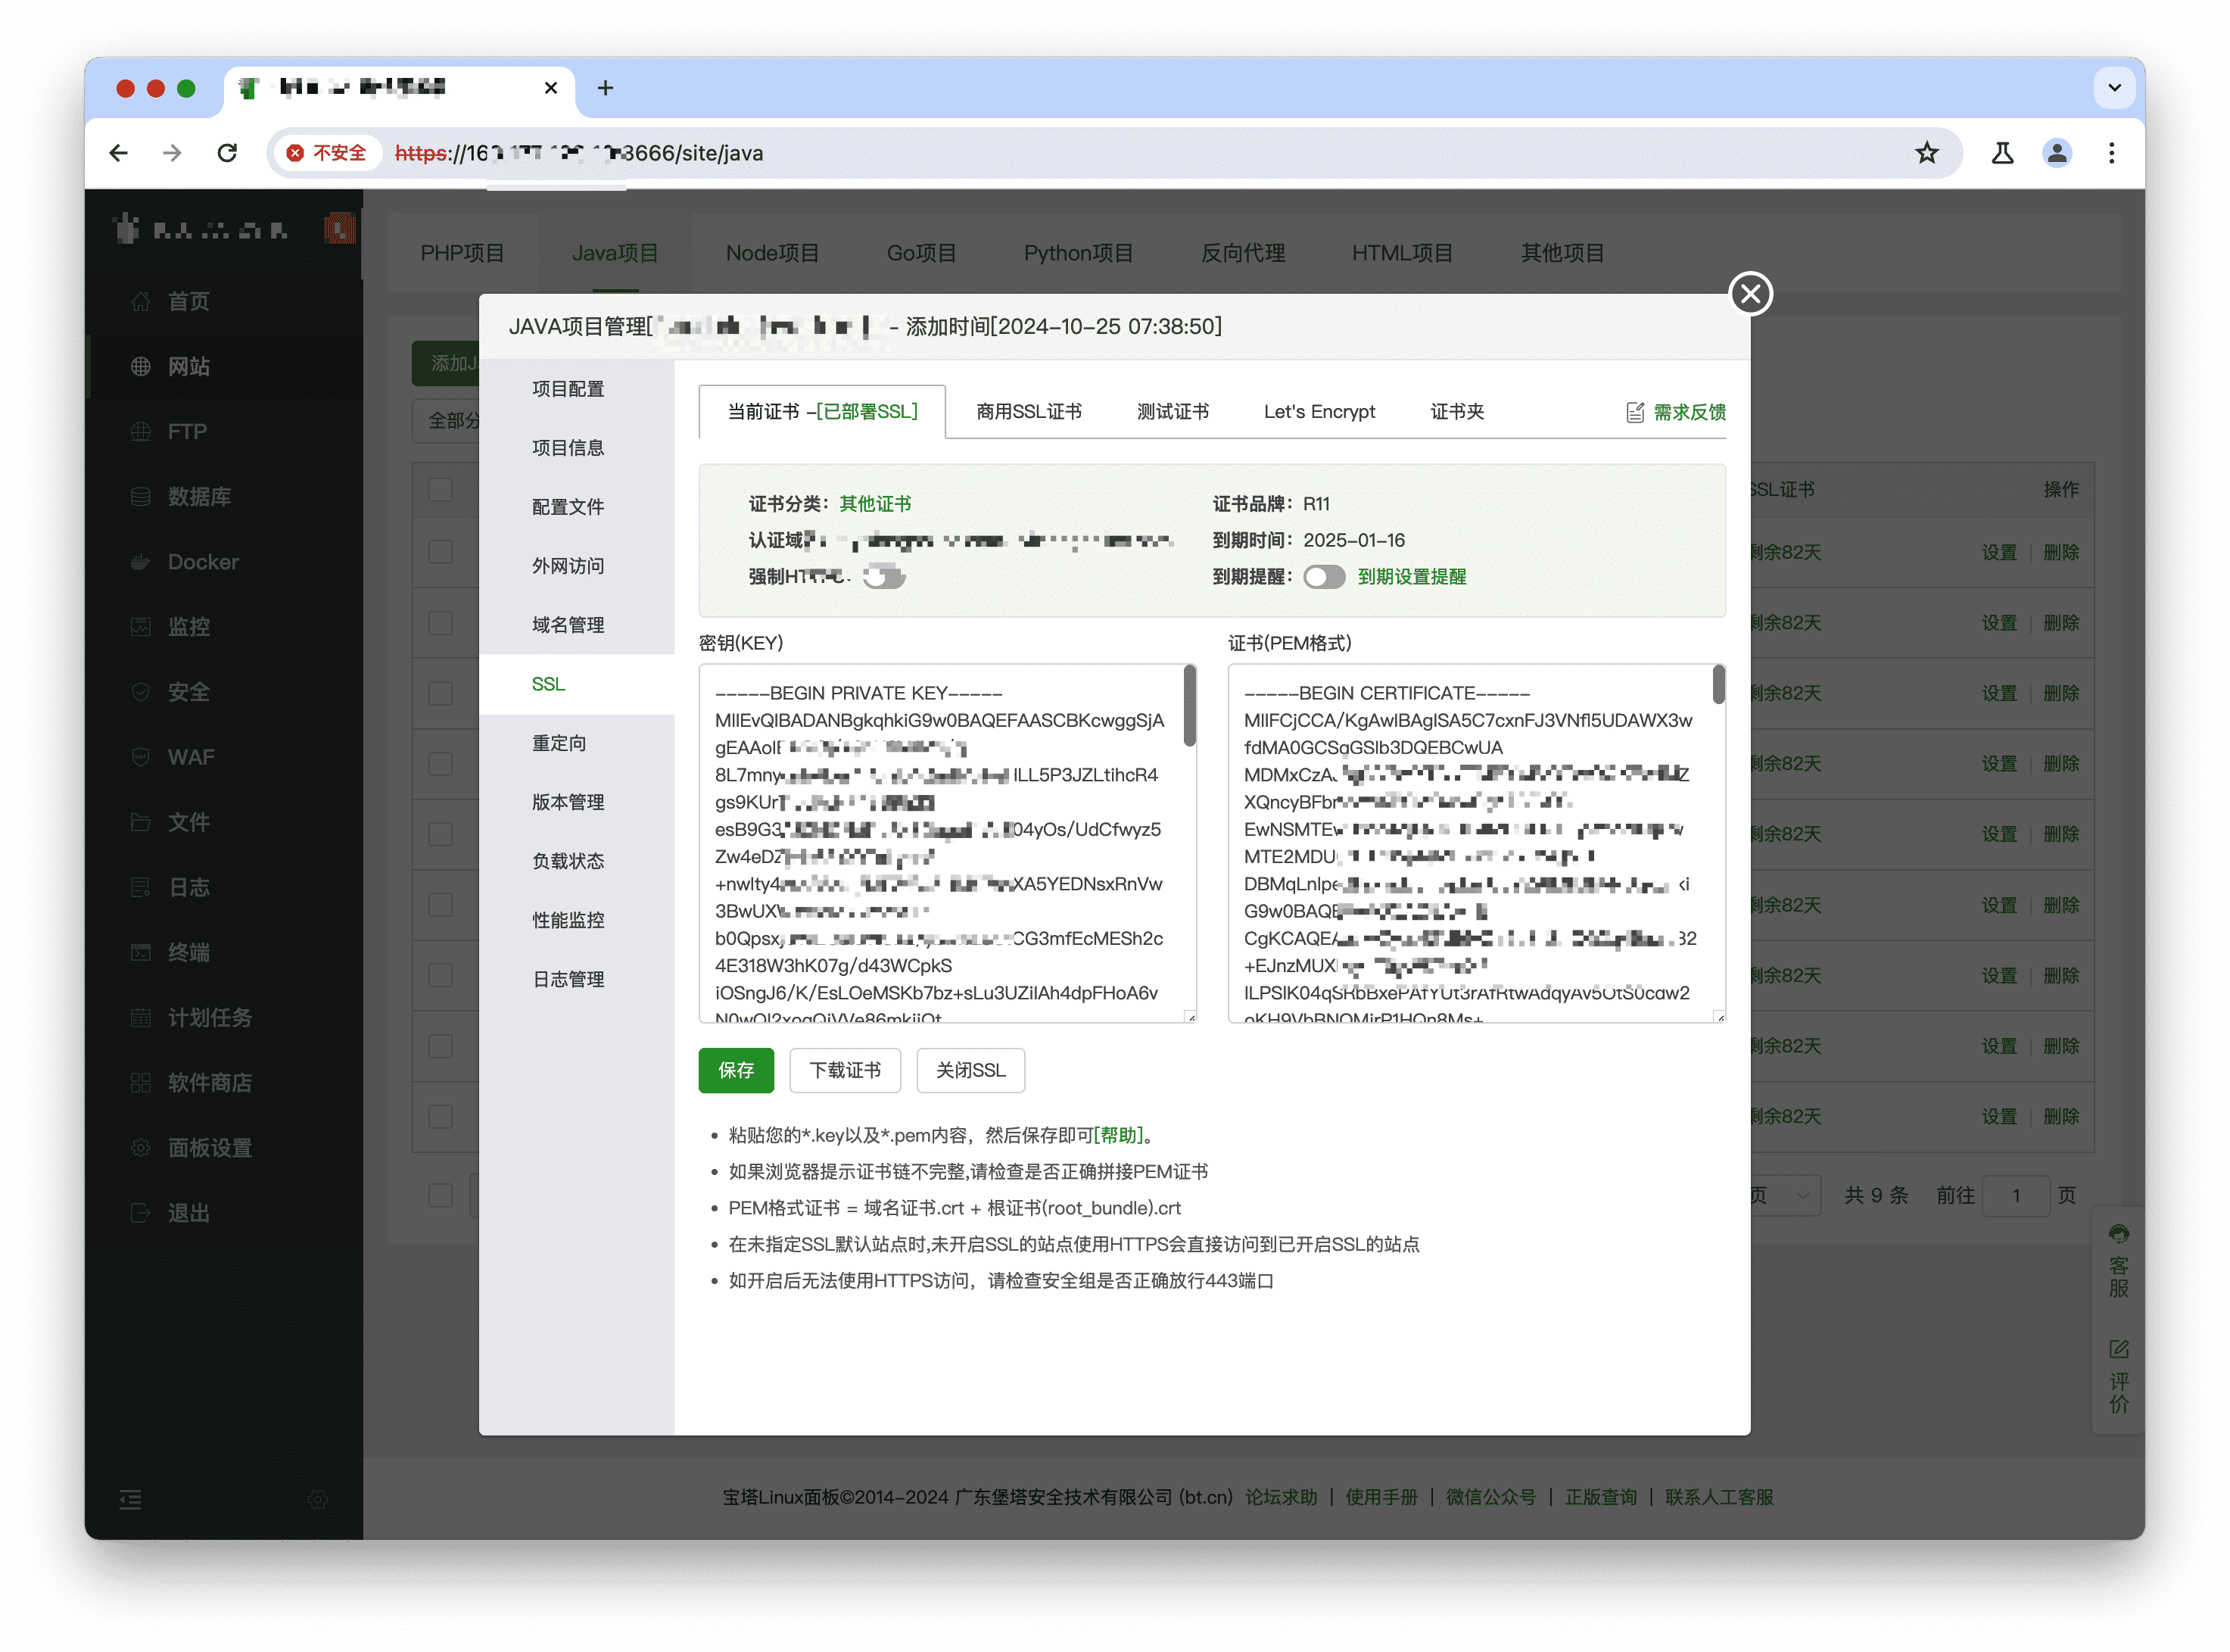
Task: Click the private key textarea scrollbar
Action: [1188, 706]
